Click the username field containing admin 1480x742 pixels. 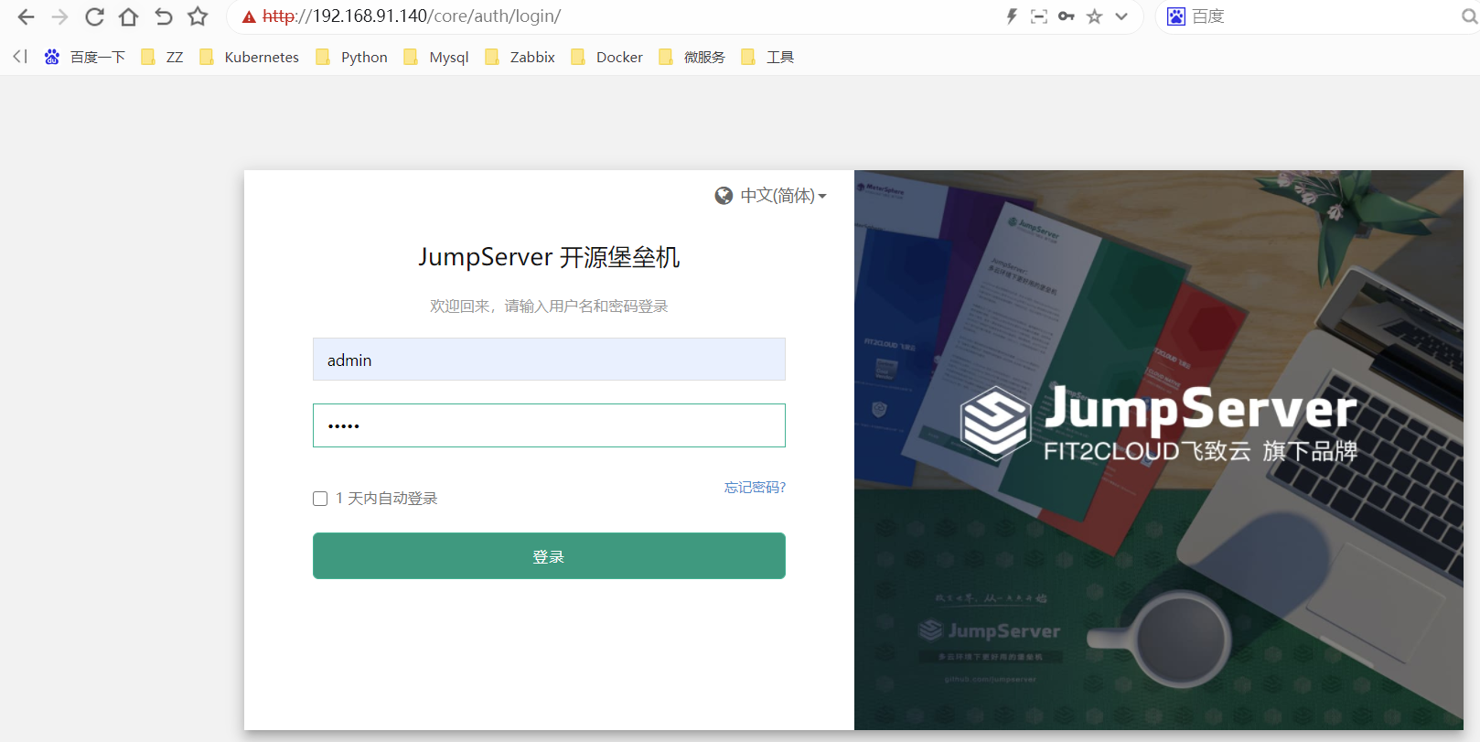[x=549, y=360]
